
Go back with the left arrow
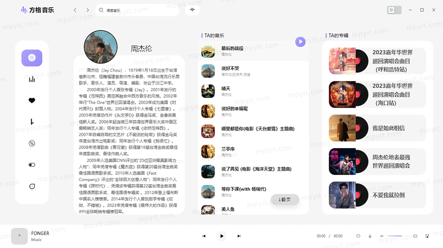tap(75, 10)
